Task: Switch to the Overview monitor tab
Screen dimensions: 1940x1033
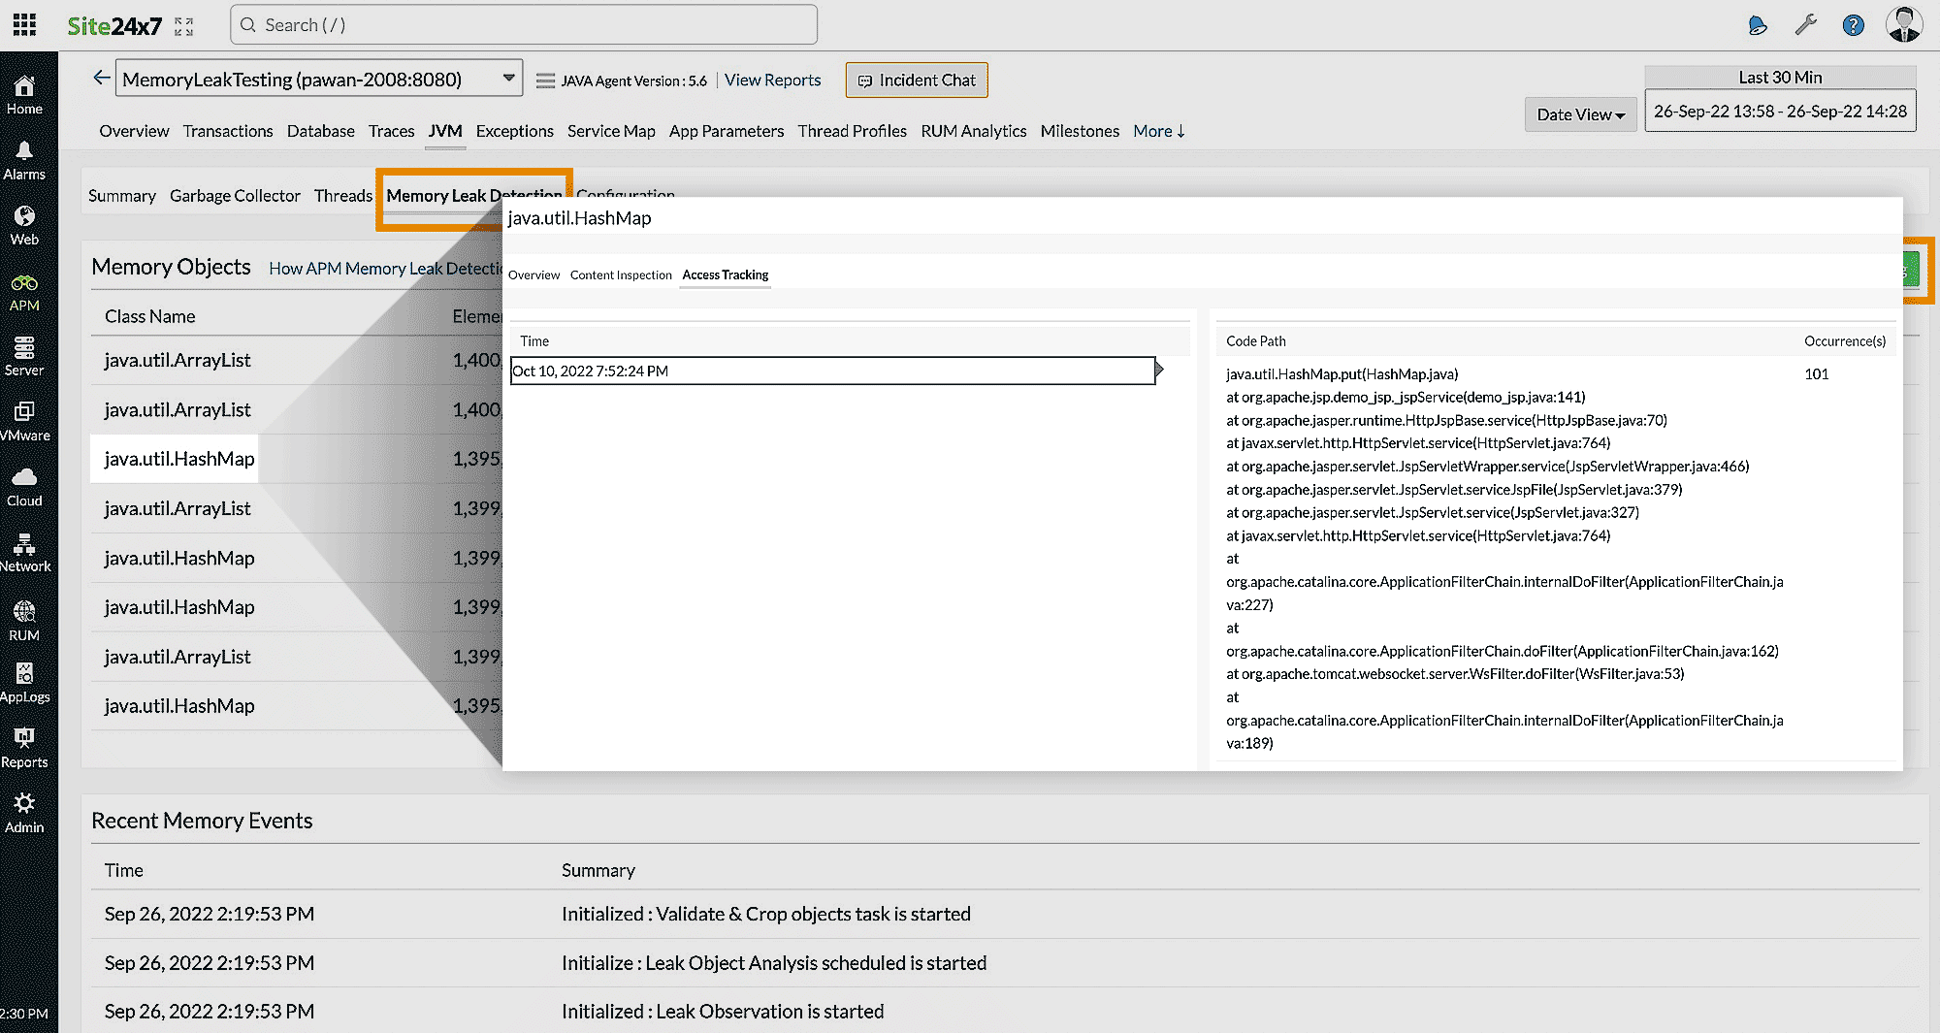Action: pyautogui.click(x=134, y=131)
